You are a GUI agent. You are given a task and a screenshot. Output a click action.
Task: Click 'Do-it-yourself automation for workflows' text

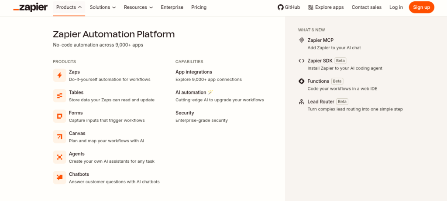pyautogui.click(x=110, y=80)
